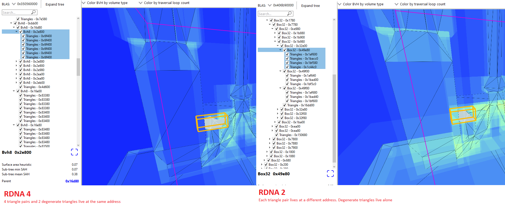The image size is (505, 210).
Task: Toggle Bvh8 - 0x2e880 checkbox
Action: (21, 62)
